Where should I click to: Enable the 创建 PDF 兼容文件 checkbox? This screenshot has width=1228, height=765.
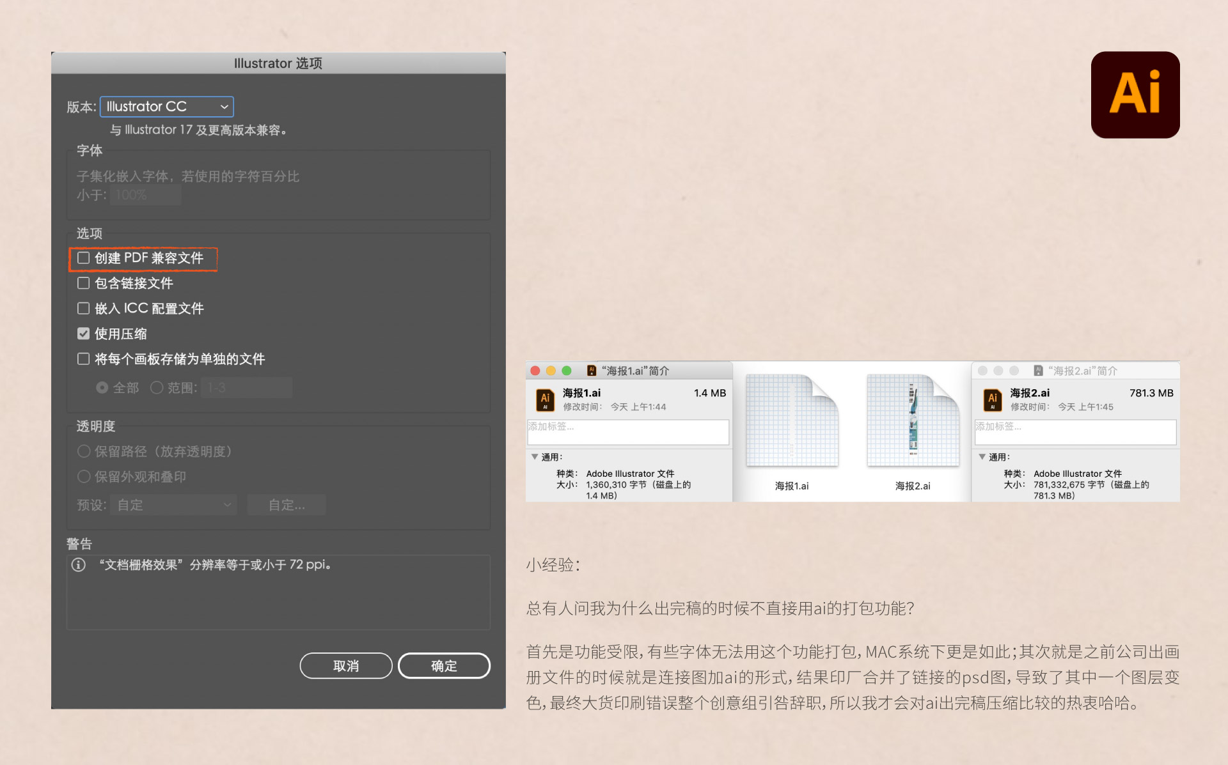click(x=84, y=258)
